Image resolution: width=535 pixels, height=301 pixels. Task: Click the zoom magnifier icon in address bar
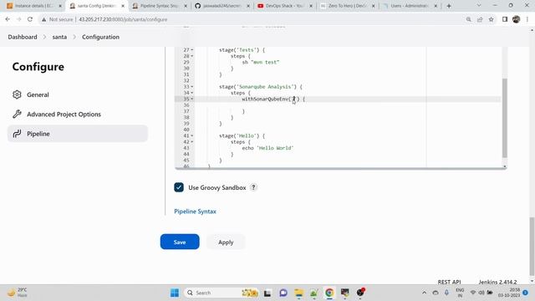(x=468, y=19)
